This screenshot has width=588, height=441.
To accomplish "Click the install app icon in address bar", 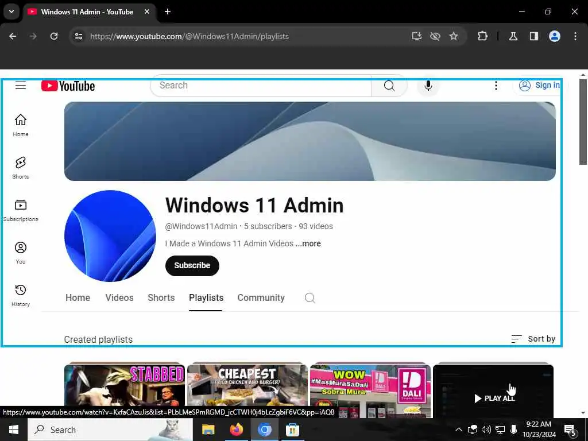I will point(417,36).
